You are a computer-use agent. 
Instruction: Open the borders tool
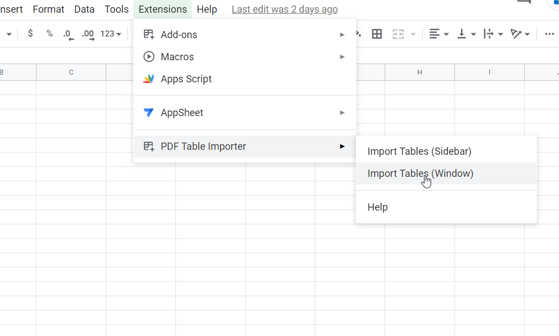377,34
